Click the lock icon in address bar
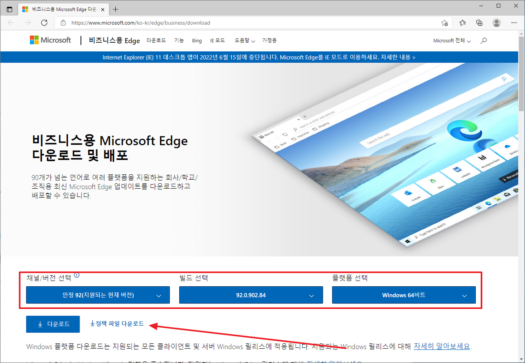Viewport: 525px width, 363px height. (63, 23)
